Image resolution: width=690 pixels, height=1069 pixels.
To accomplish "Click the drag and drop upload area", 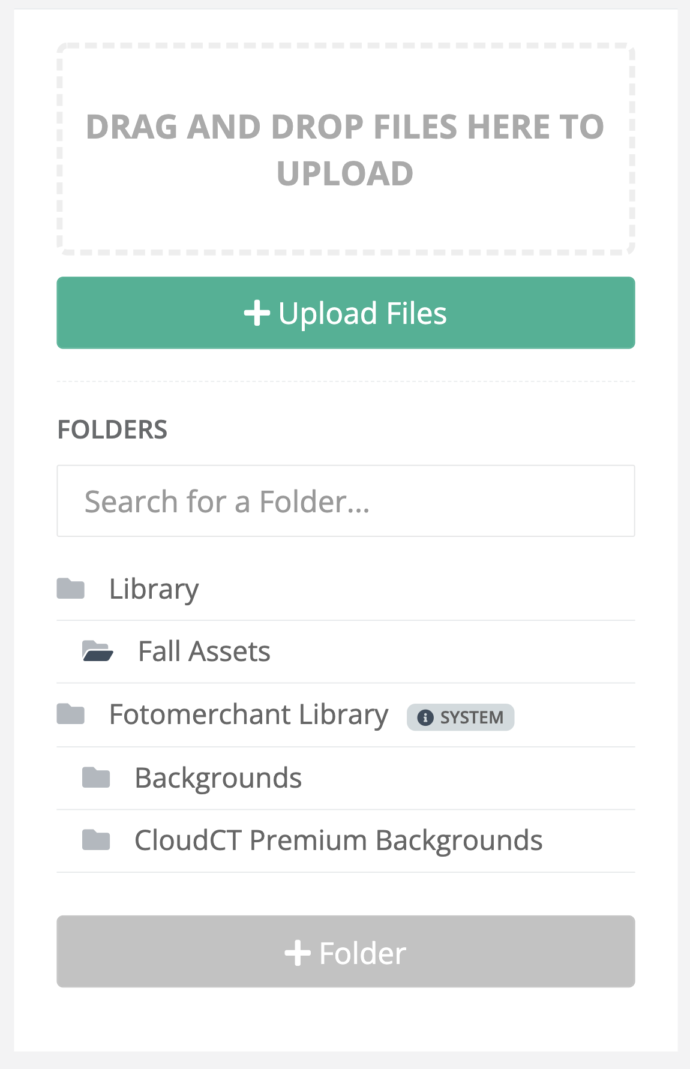I will [346, 149].
